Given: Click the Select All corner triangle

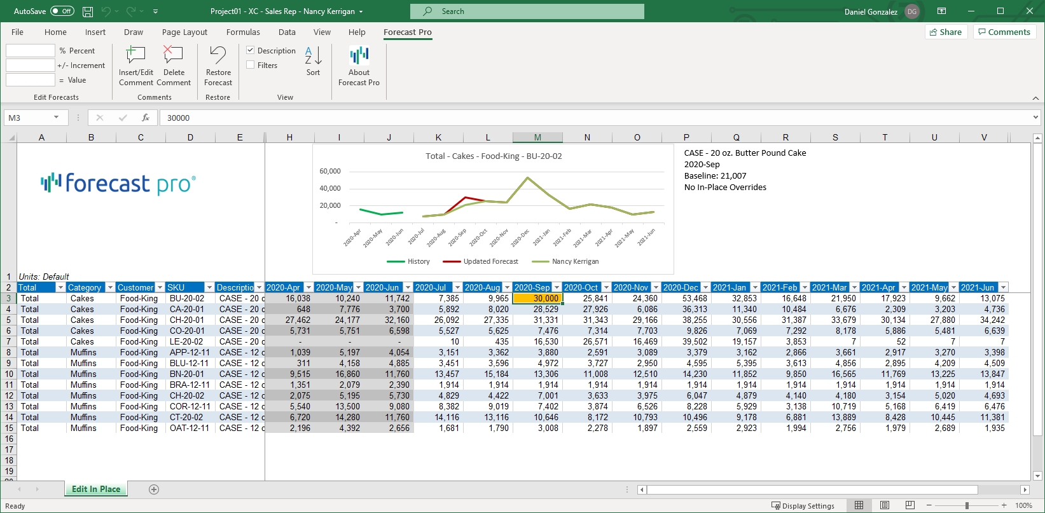Looking at the screenshot, I should pyautogui.click(x=11, y=137).
